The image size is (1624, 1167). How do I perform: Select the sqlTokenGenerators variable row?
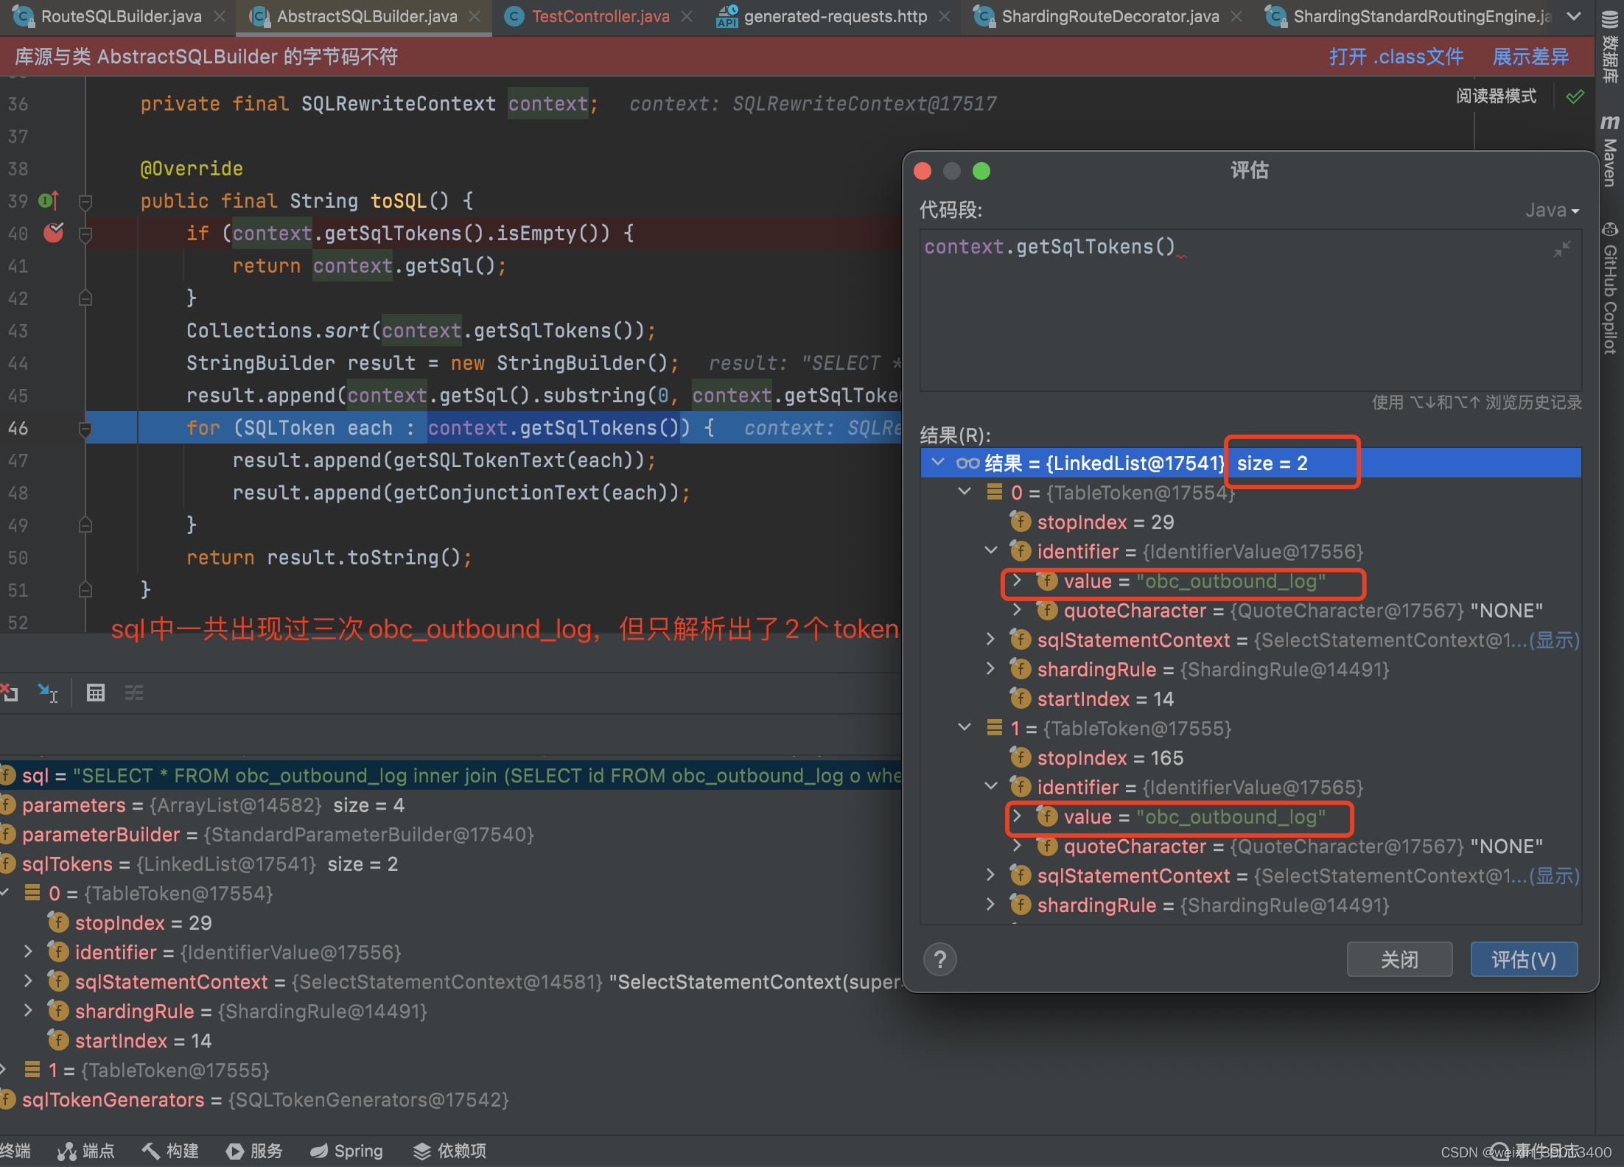tap(451, 1100)
